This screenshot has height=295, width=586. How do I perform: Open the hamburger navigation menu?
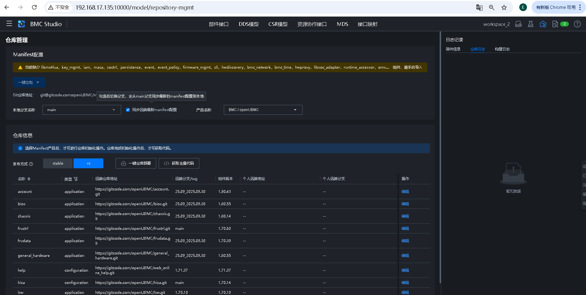click(x=9, y=24)
